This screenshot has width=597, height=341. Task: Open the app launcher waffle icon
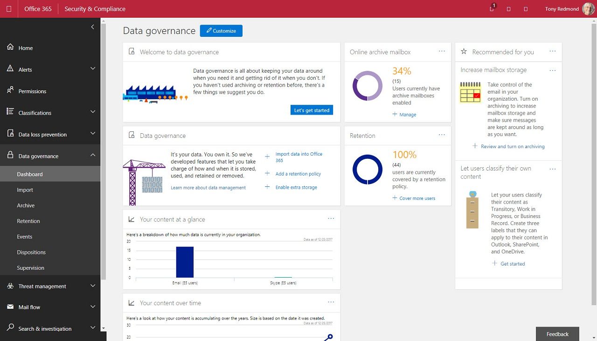coord(9,9)
